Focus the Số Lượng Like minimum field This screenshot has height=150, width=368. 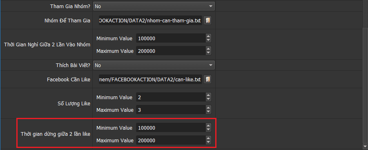point(171,97)
